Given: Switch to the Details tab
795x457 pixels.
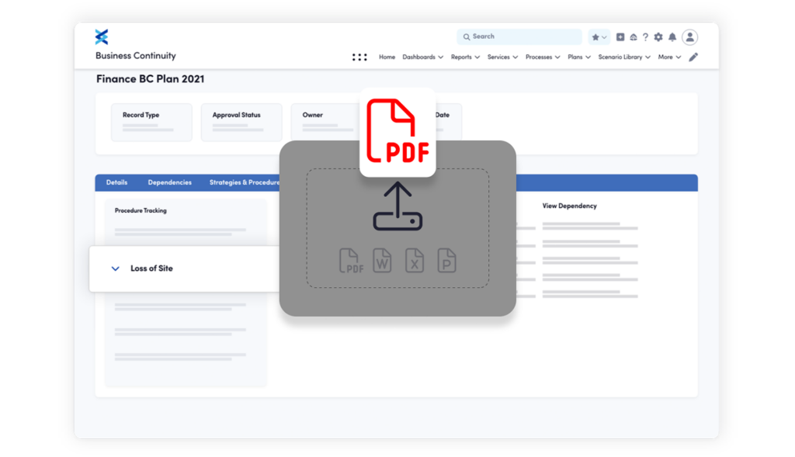Looking at the screenshot, I should [x=116, y=182].
